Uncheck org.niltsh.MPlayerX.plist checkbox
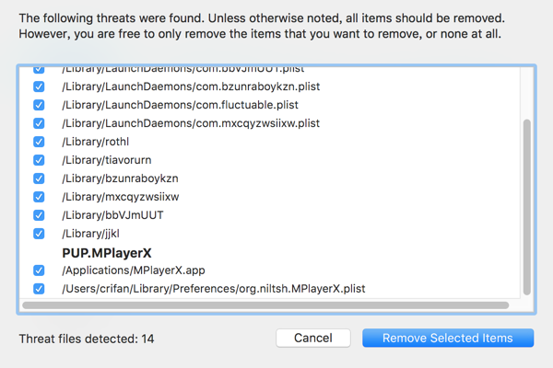The height and width of the screenshot is (368, 553). tap(39, 289)
